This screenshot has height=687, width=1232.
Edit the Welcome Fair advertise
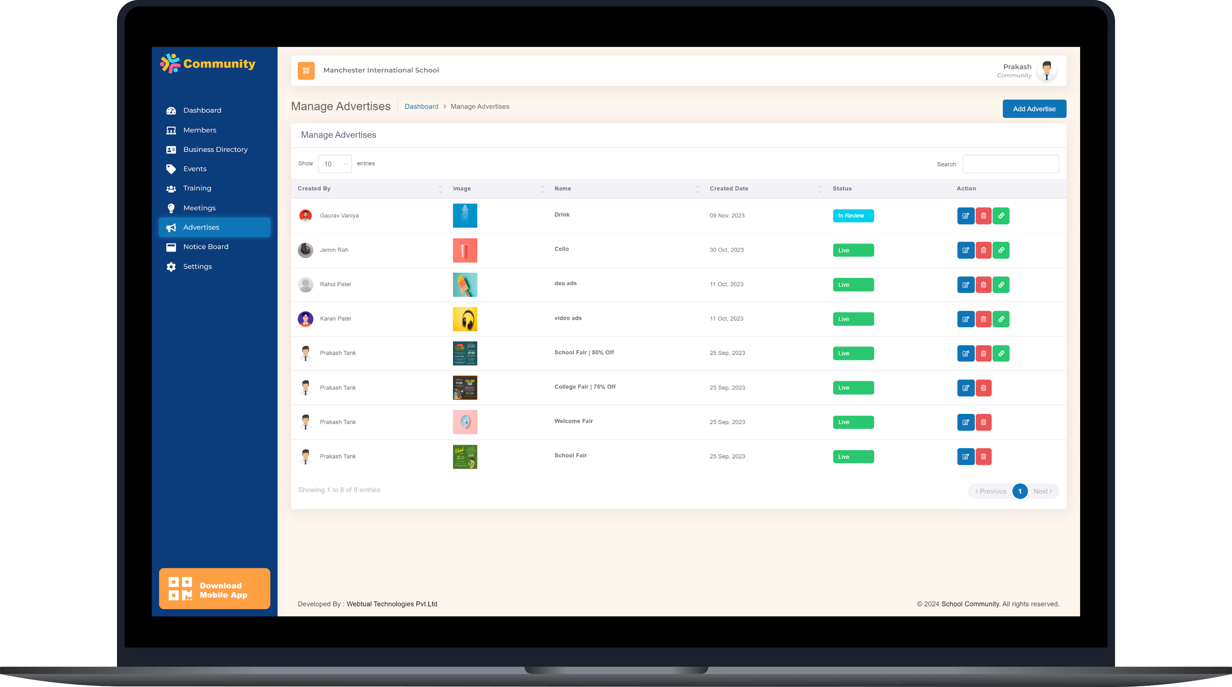tap(966, 422)
